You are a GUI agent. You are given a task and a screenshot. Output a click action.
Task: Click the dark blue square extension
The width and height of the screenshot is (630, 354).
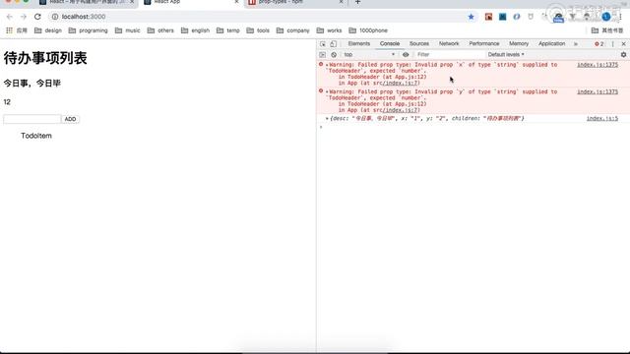pyautogui.click(x=503, y=17)
